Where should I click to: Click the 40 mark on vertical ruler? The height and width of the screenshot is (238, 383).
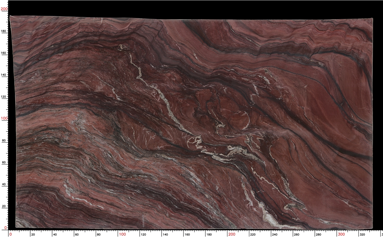tap(4, 184)
